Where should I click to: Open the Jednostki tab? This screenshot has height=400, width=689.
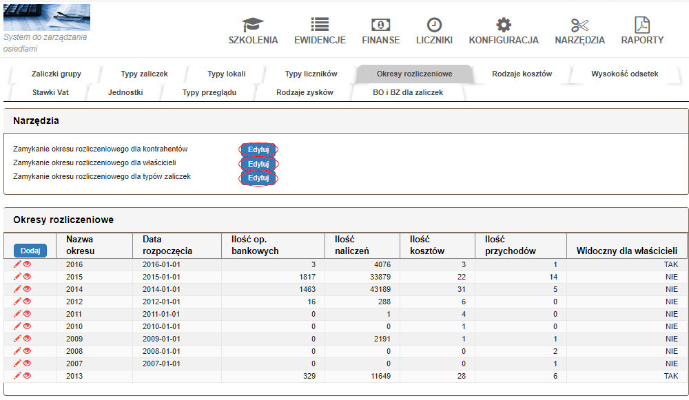coord(125,92)
